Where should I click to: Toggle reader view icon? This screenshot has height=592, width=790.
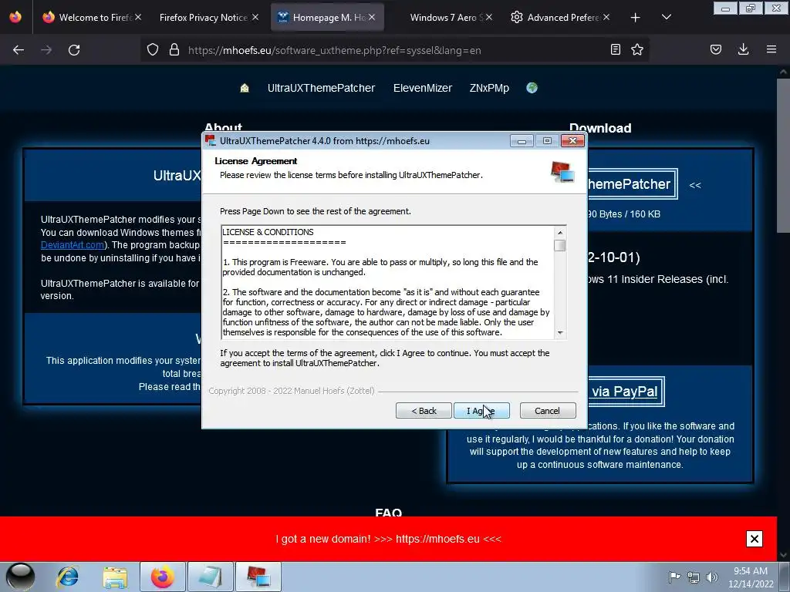pyautogui.click(x=615, y=50)
